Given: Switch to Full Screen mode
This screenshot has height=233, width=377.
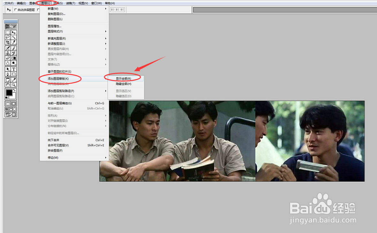Looking at the screenshot, I should pos(15,109).
